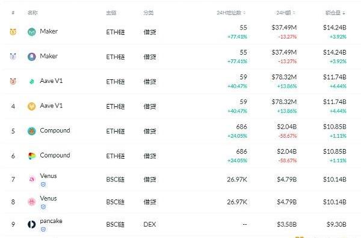This screenshot has height=238, width=361.
Task: Open Aave V1 name in row four
Action: 51,106
